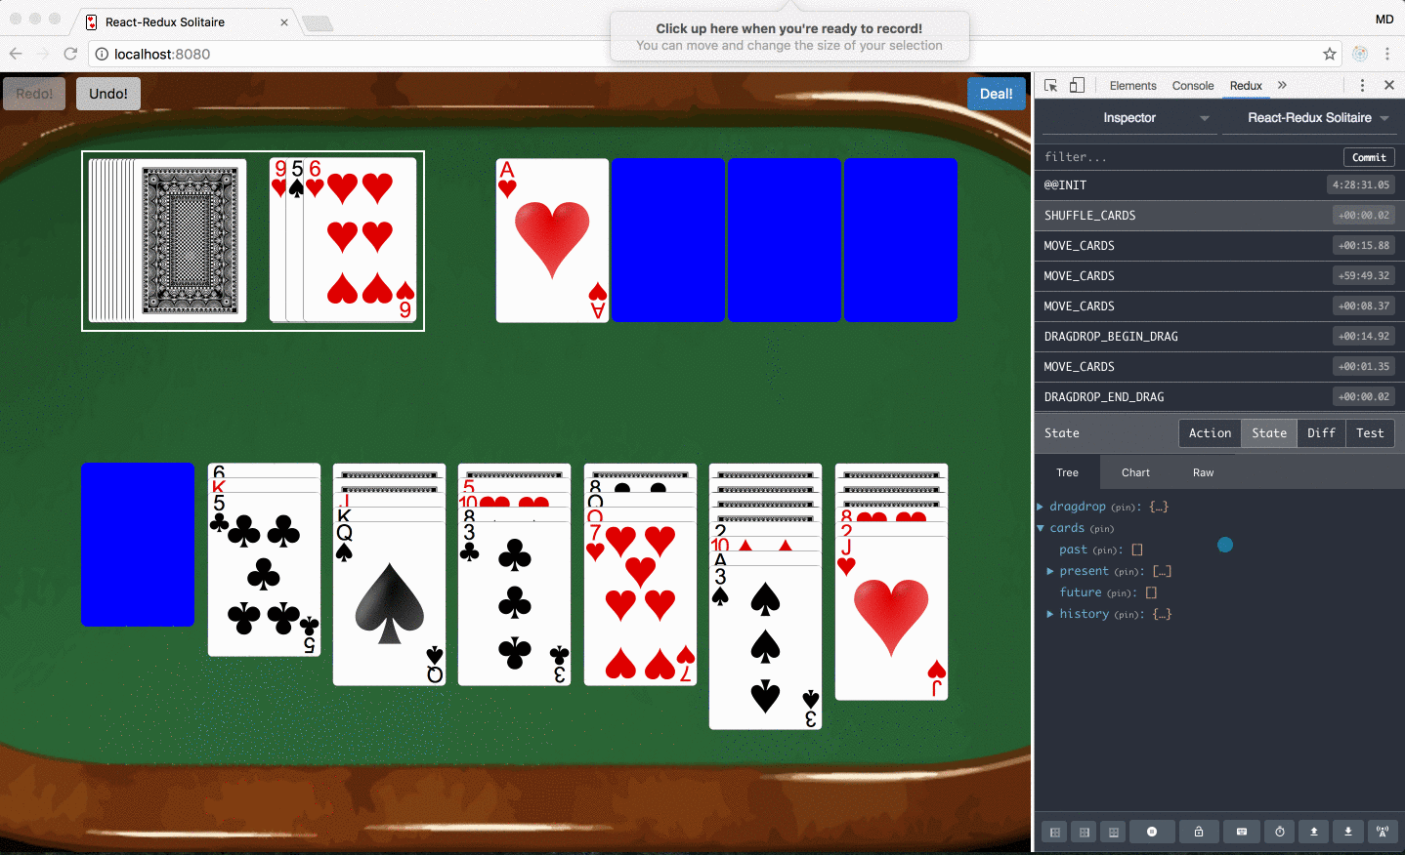Click the Undo! button
This screenshot has height=855, width=1405.
(108, 94)
